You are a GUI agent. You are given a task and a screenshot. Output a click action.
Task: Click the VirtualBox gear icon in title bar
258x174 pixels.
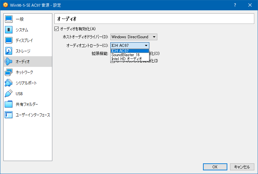pyautogui.click(x=5, y=5)
